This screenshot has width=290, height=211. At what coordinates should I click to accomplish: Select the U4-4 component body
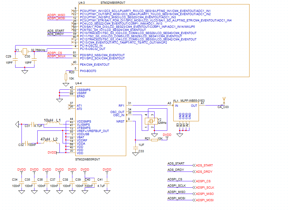pyautogui.click(x=101, y=121)
